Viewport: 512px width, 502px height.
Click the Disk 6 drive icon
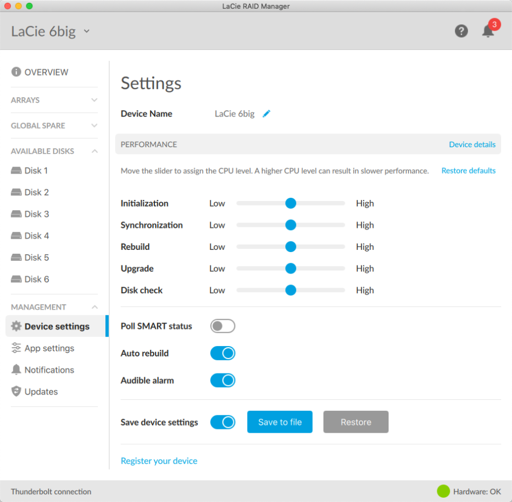tap(16, 279)
